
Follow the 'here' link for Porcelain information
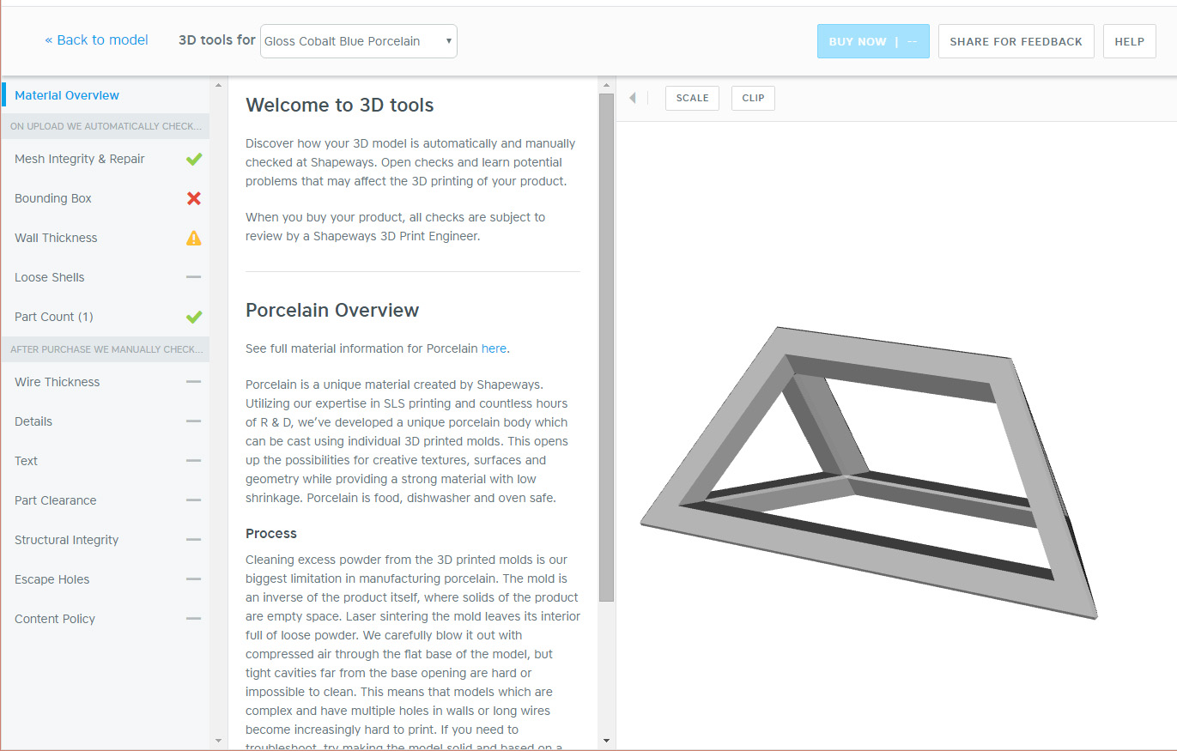click(494, 348)
